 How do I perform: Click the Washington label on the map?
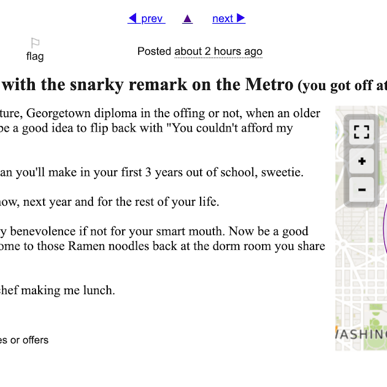pyautogui.click(x=361, y=334)
